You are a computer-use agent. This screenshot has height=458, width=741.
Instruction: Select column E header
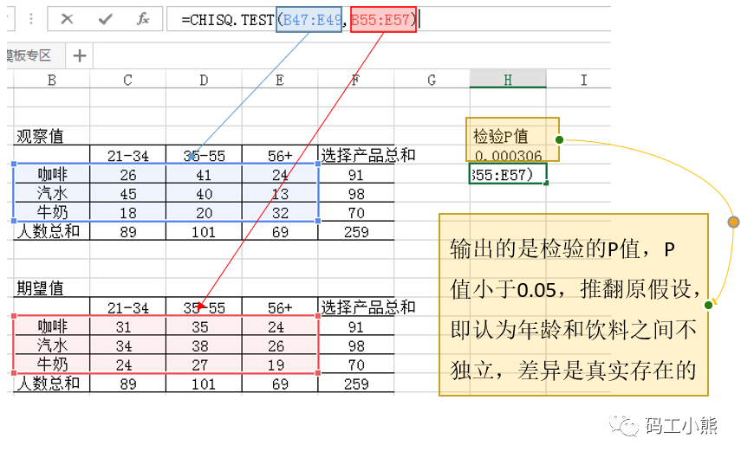pyautogui.click(x=280, y=81)
